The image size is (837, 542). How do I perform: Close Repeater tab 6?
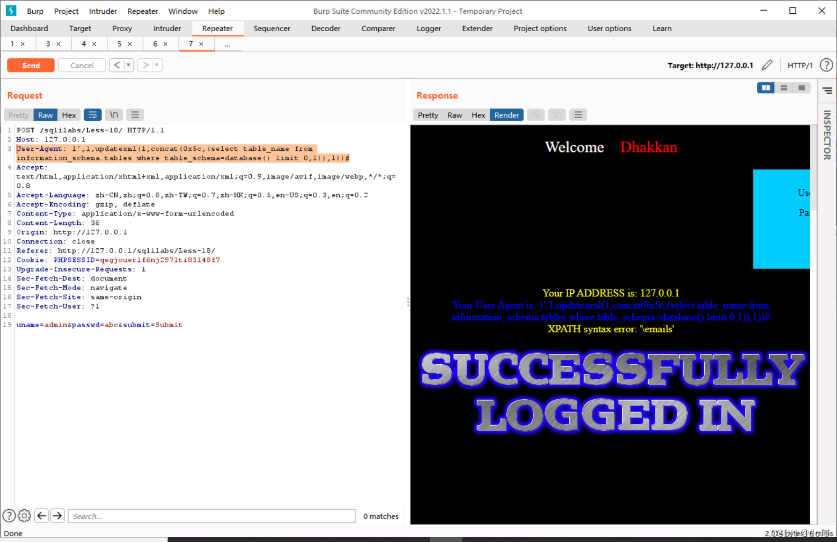(x=166, y=44)
